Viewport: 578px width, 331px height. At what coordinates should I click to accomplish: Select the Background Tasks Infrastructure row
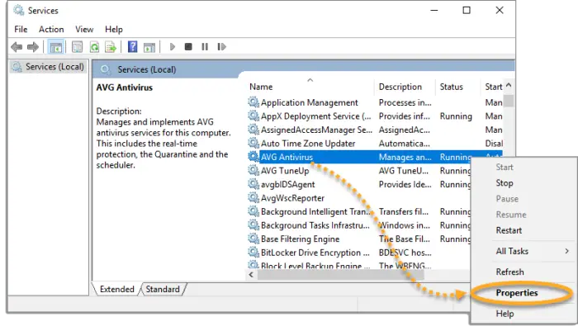(x=359, y=225)
